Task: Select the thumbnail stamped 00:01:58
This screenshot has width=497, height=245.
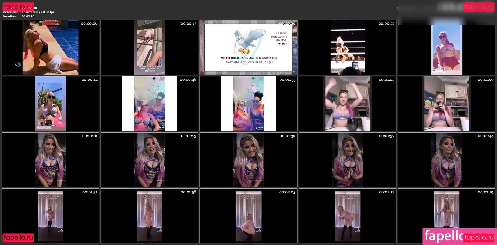Action: tap(149, 216)
